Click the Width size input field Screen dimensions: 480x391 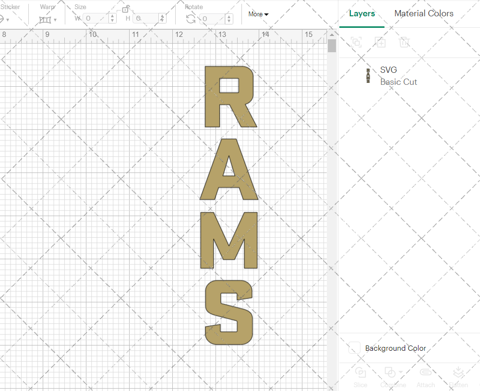click(96, 18)
